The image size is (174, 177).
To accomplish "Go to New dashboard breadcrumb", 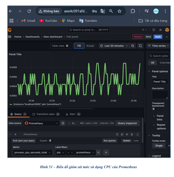I will (x=53, y=37).
